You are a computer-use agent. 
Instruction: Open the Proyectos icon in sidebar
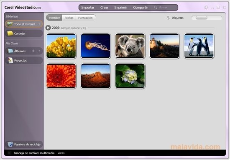click(x=10, y=60)
